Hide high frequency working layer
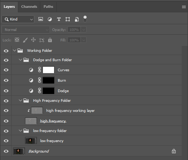The image size is (188, 160). pyautogui.click(x=6, y=110)
